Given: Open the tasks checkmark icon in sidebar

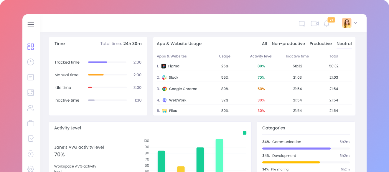Looking at the screenshot, I should [x=31, y=138].
